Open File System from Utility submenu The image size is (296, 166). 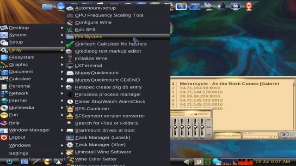point(117,37)
